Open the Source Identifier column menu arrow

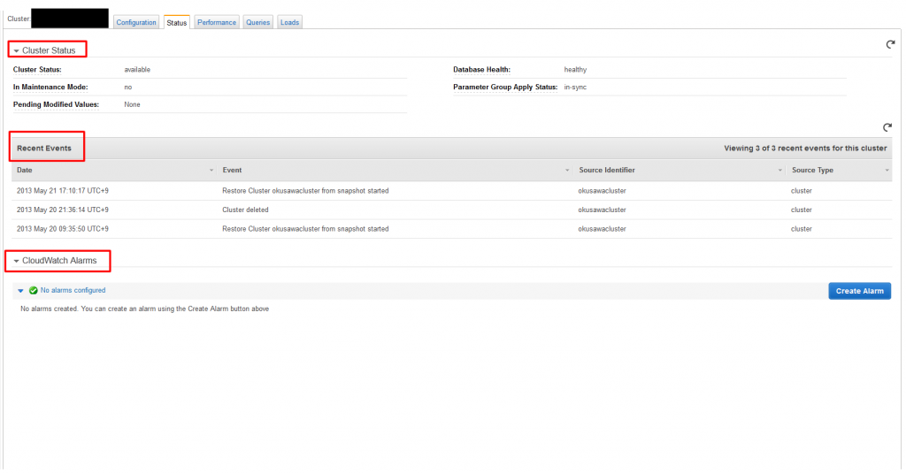tap(779, 171)
